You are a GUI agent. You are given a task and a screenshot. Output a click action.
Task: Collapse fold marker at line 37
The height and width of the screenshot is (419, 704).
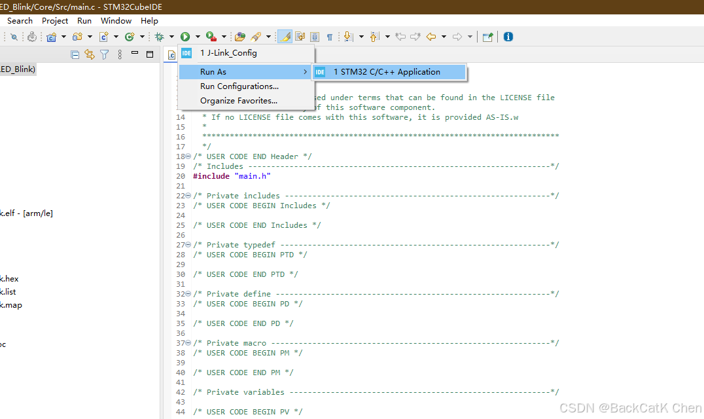point(188,342)
